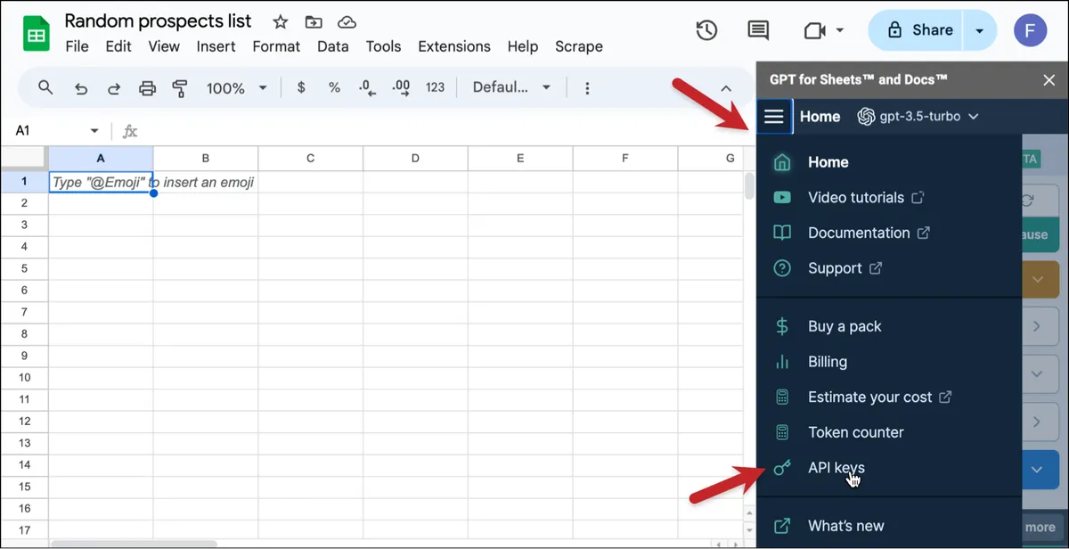Undo the last action
1069x549 pixels.
(81, 88)
